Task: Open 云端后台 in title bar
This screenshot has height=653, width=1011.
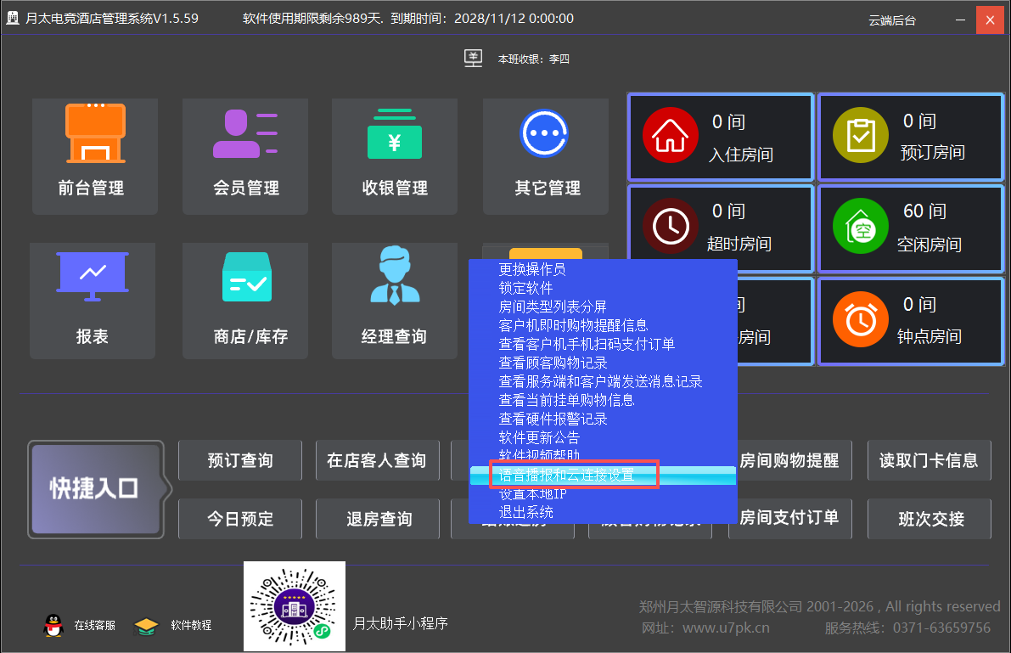Action: [892, 20]
